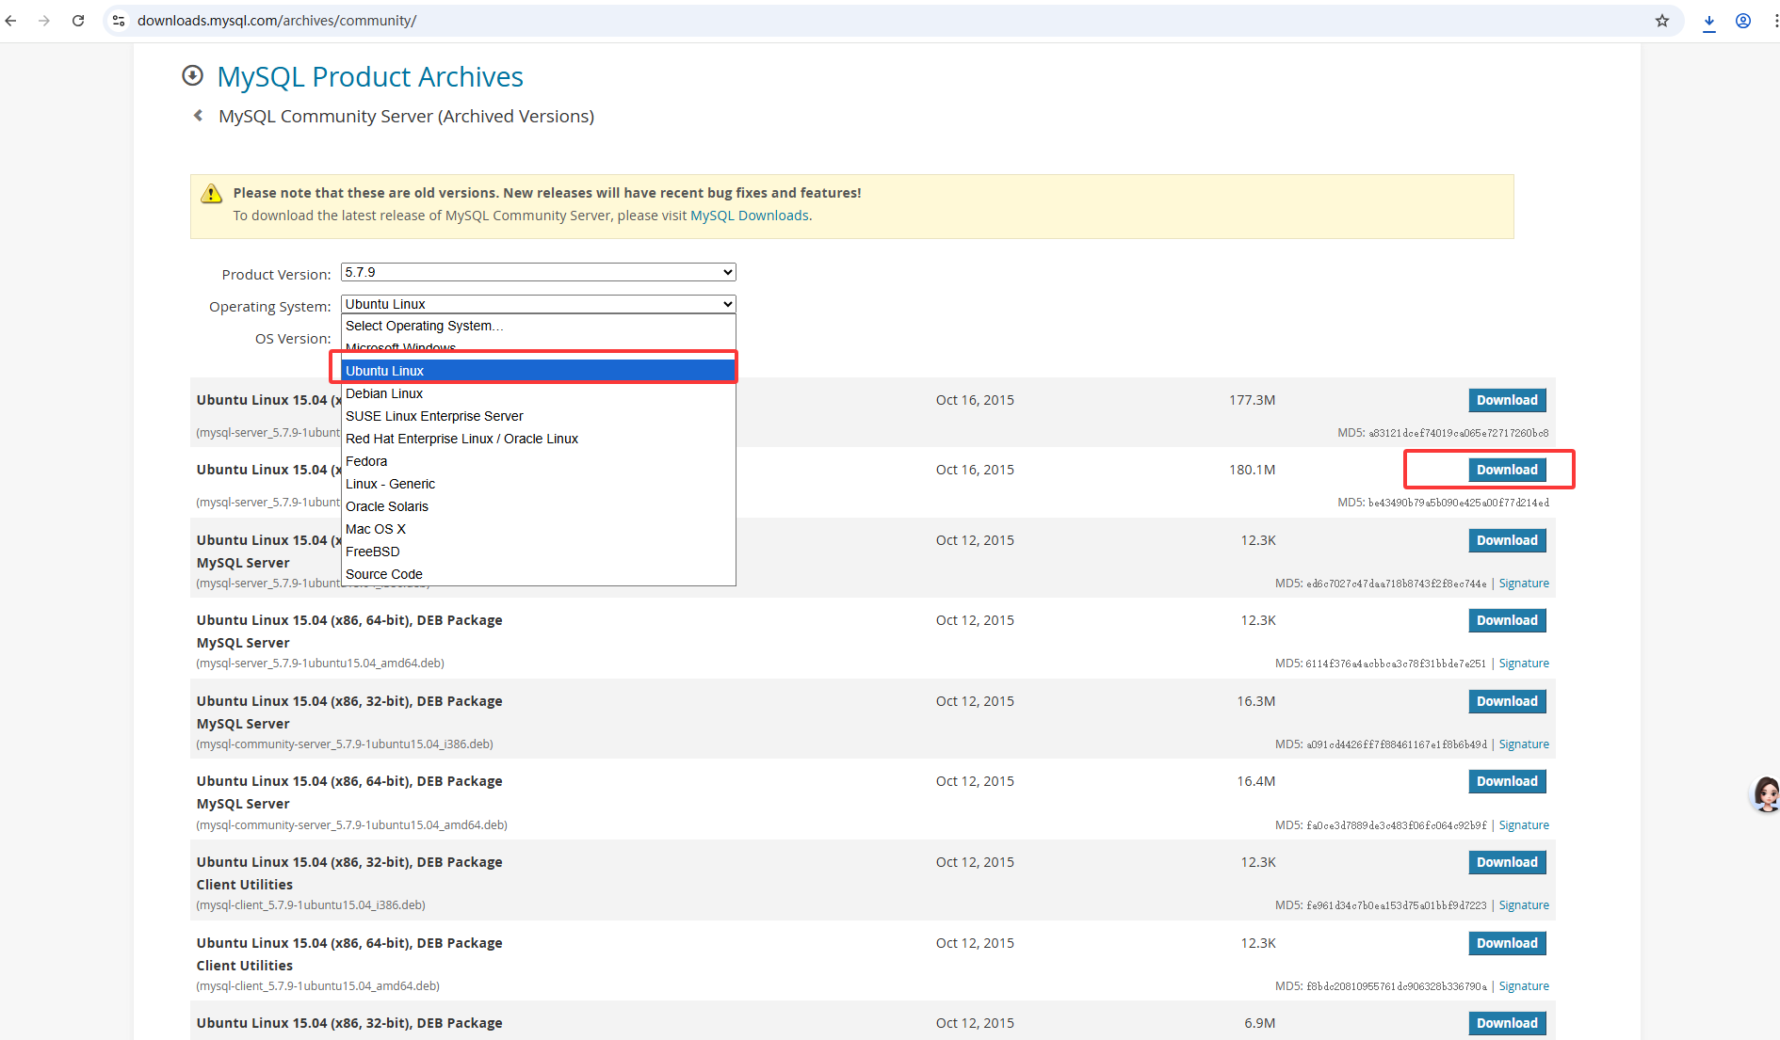
Task: Click the back chevron beside MySQL Community Server
Action: pos(198,116)
